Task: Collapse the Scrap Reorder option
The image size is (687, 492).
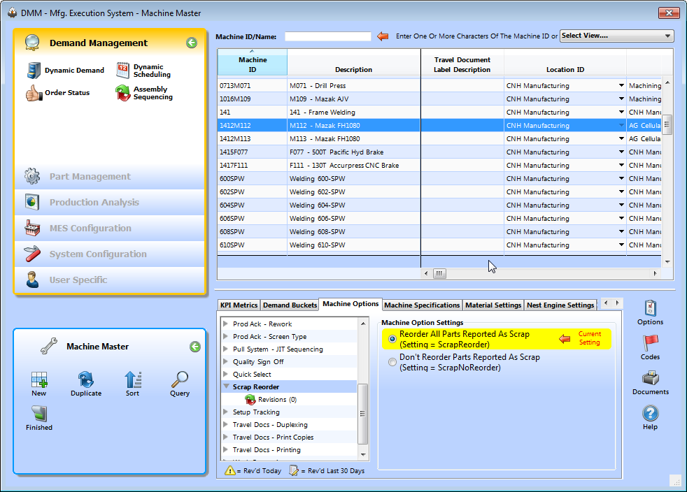Action: pyautogui.click(x=226, y=386)
